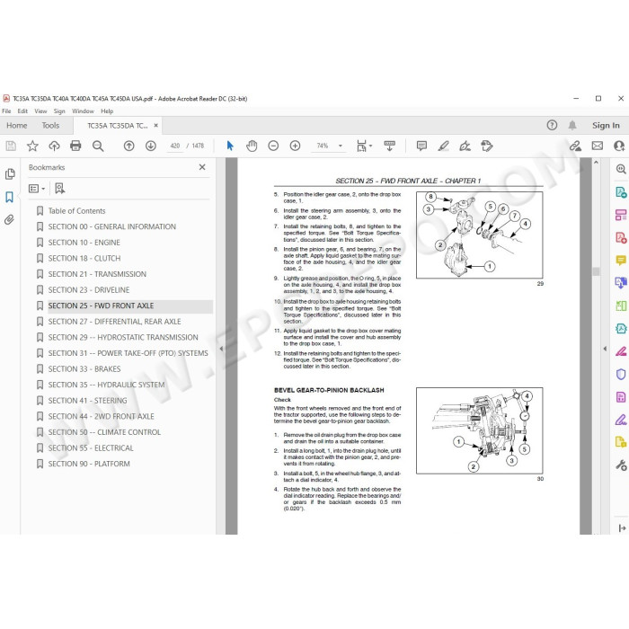Open fit page options tool
This screenshot has width=629, height=629.
tap(362, 146)
